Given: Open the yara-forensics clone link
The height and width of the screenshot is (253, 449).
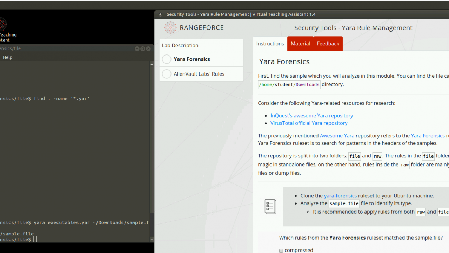Looking at the screenshot, I should pos(340,196).
